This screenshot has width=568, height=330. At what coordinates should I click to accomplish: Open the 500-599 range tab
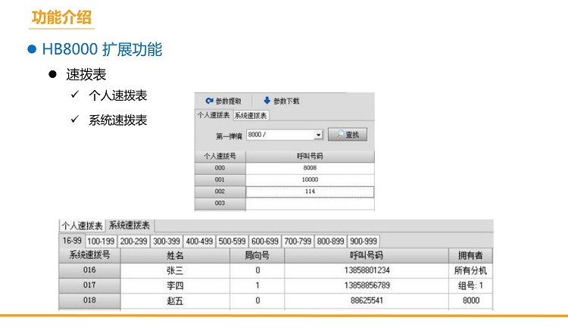233,241
